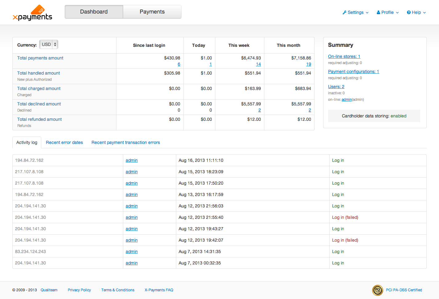Switch to the Payments tab
This screenshot has width=439, height=299.
pyautogui.click(x=152, y=12)
